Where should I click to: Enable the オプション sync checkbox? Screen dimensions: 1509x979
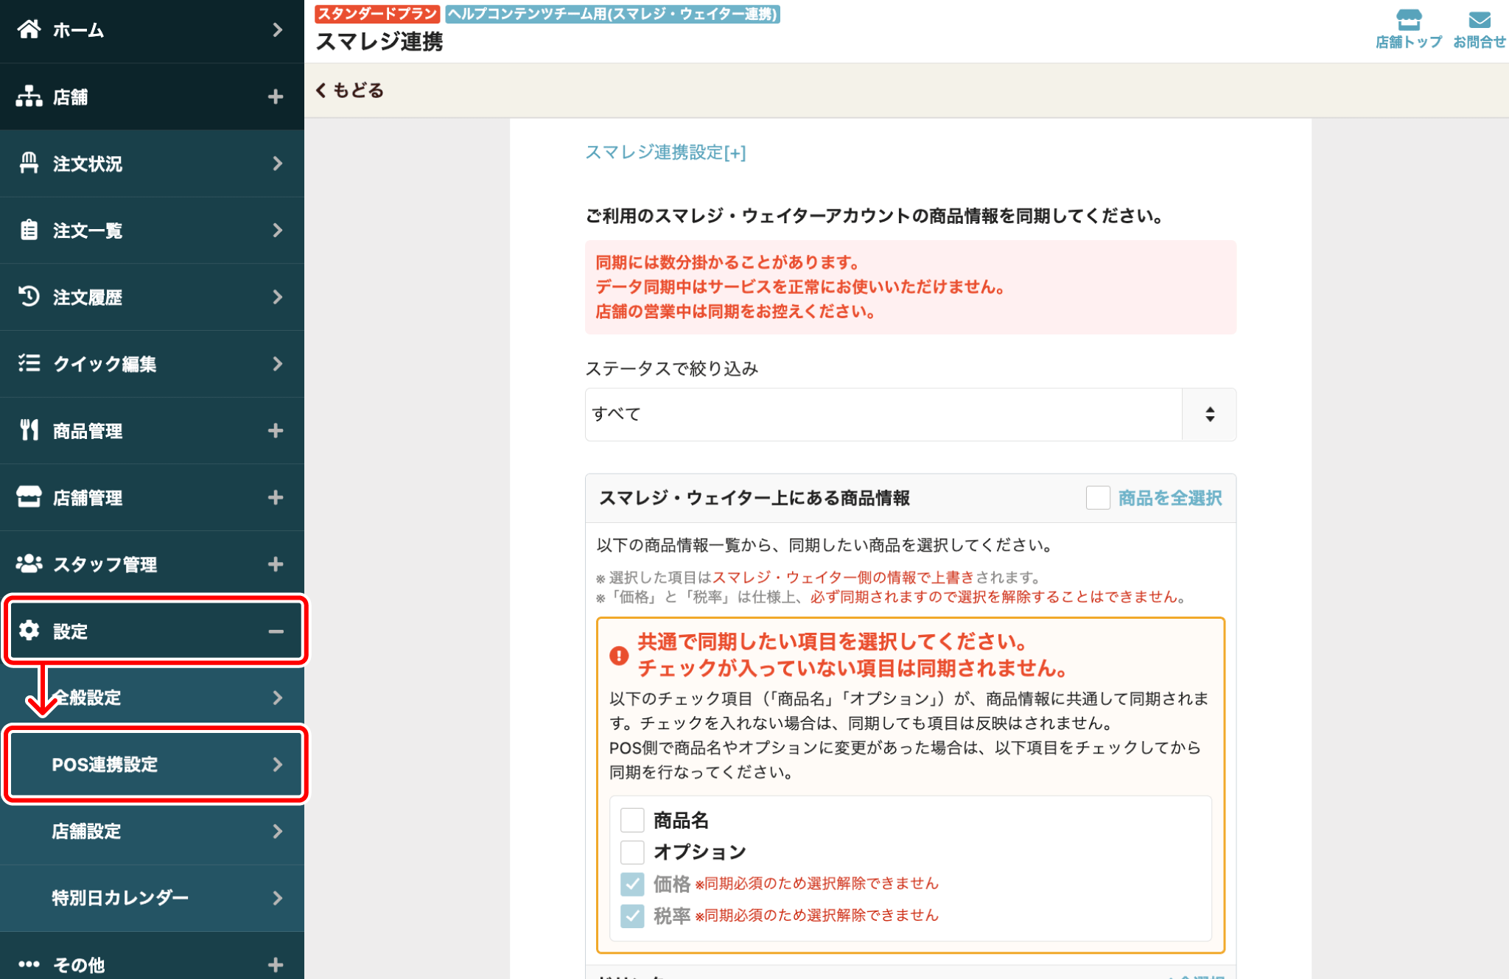pyautogui.click(x=632, y=852)
